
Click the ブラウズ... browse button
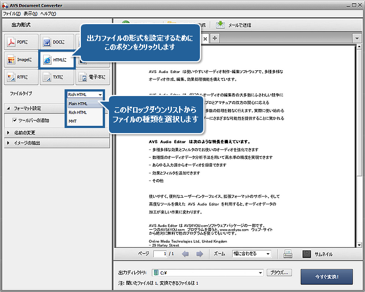click(279, 273)
